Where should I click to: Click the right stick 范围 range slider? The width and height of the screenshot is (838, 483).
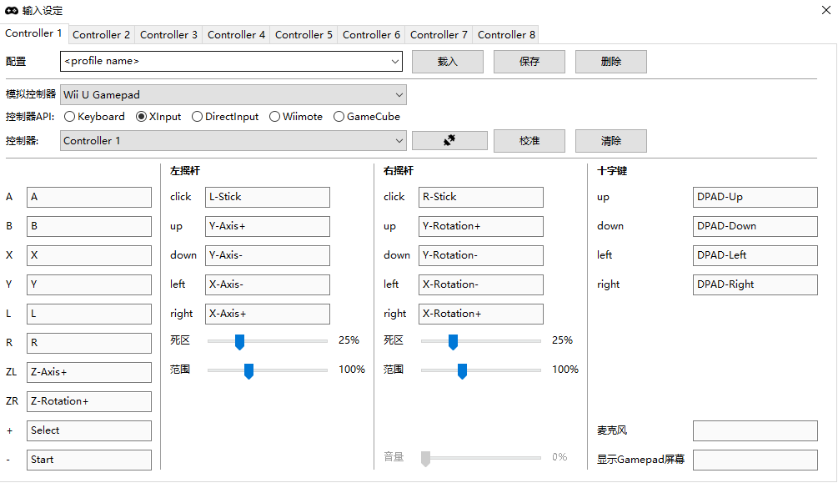[481, 370]
